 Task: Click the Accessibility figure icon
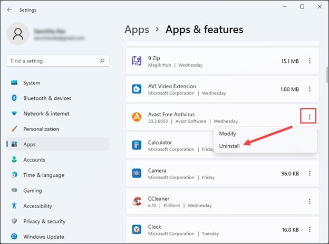click(14, 205)
